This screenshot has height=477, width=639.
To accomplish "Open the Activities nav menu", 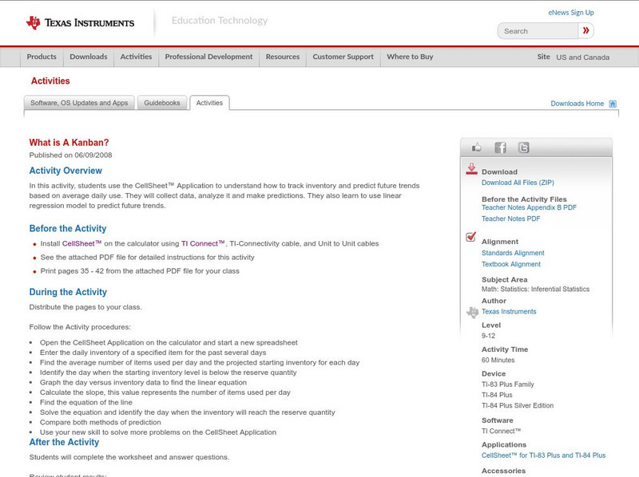I will pyautogui.click(x=136, y=57).
